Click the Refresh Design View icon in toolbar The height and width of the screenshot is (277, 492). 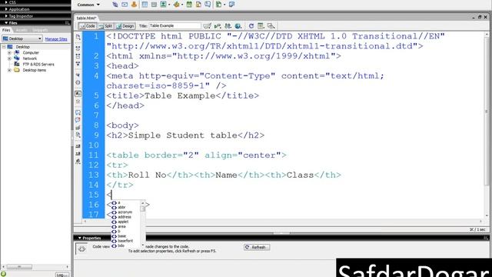(x=251, y=26)
